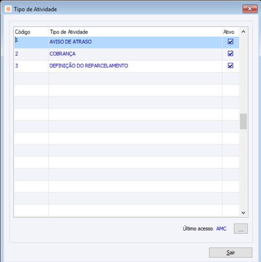
Task: Open the ellipsis button beside Último acesso
Action: (241, 228)
